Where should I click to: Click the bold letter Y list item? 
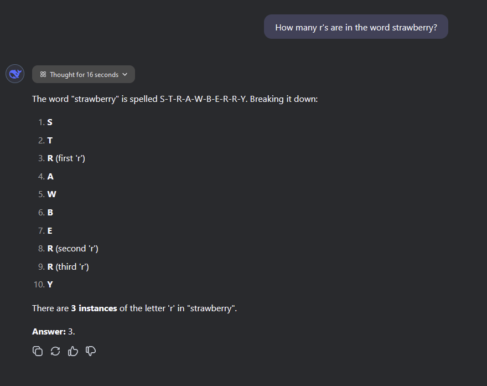coord(50,285)
